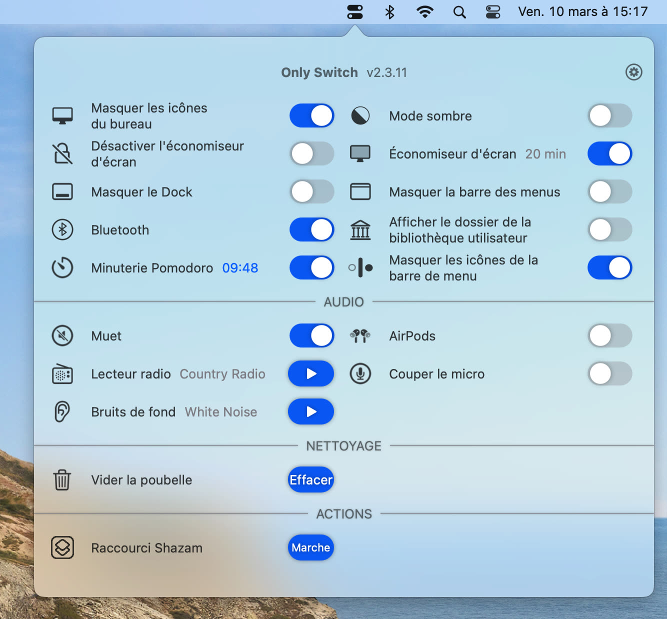Disable Masquer les icônes du bureau
The width and height of the screenshot is (667, 619).
[x=311, y=115]
